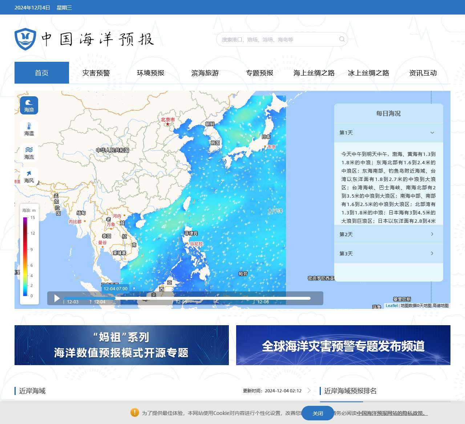Open the 灾害预警 menu
Viewport: 465px width, 424px height.
point(96,73)
